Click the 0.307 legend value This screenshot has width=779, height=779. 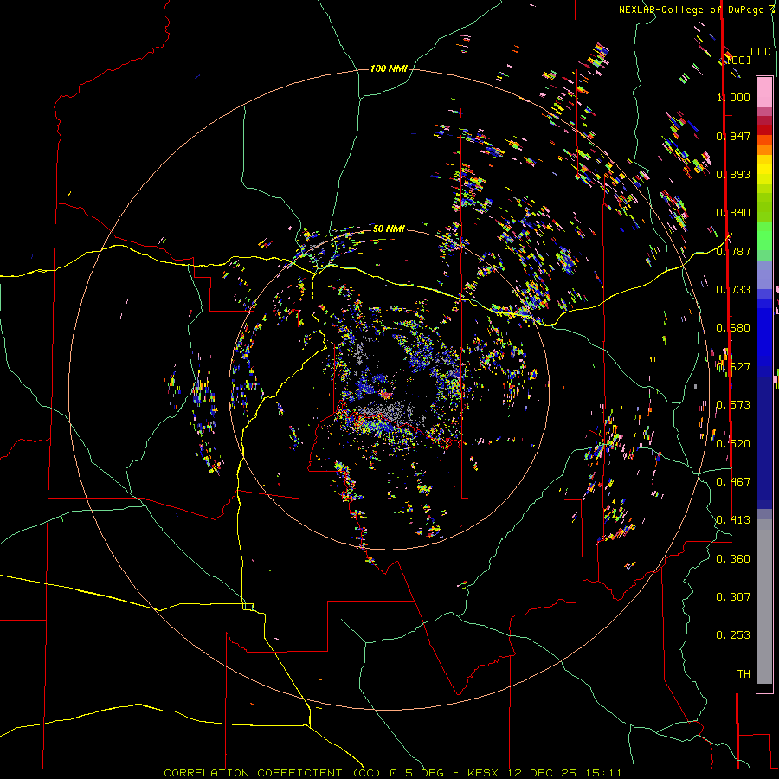pos(733,597)
